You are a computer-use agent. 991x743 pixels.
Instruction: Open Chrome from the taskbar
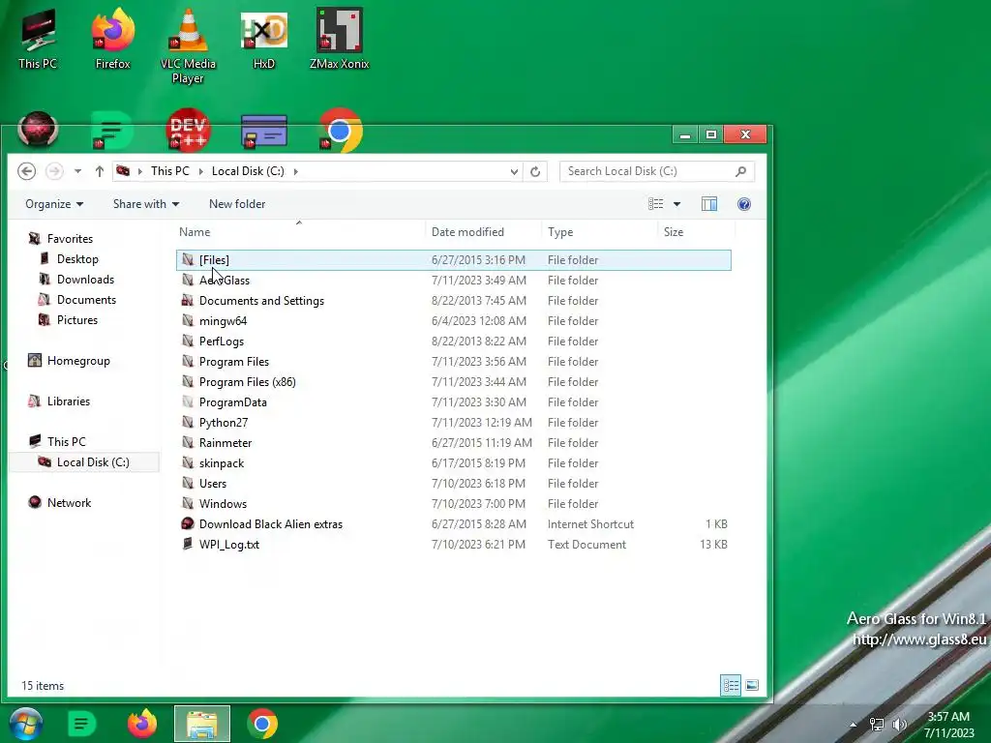262,724
